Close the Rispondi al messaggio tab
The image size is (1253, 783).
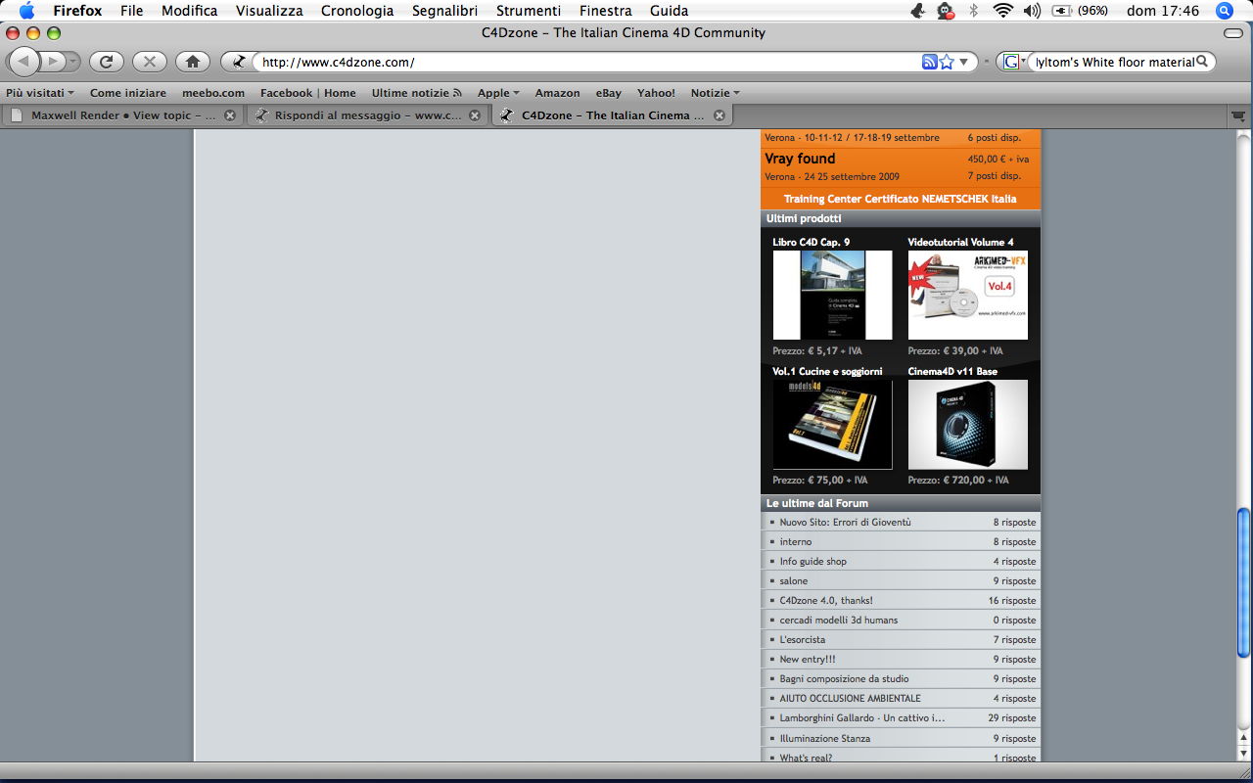[475, 115]
